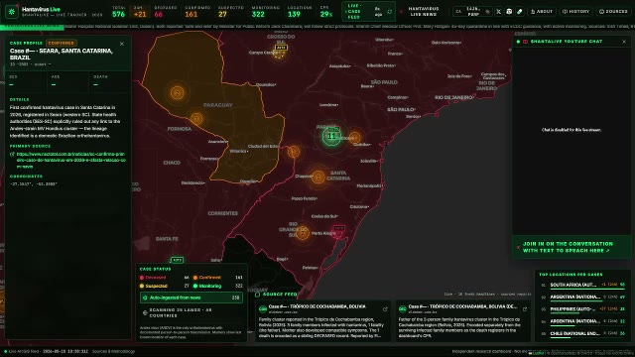
Task: Open first Trópico de Cochabamba feed card
Action: coord(322,321)
